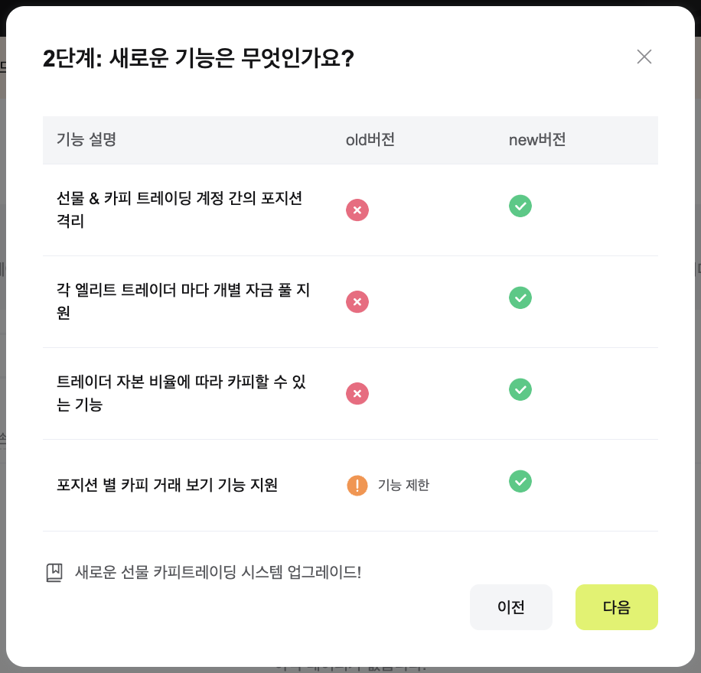Click the 다음 button

(x=616, y=607)
